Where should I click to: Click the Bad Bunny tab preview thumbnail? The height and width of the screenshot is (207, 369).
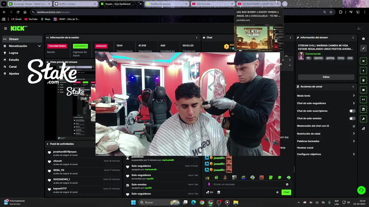pos(259,38)
